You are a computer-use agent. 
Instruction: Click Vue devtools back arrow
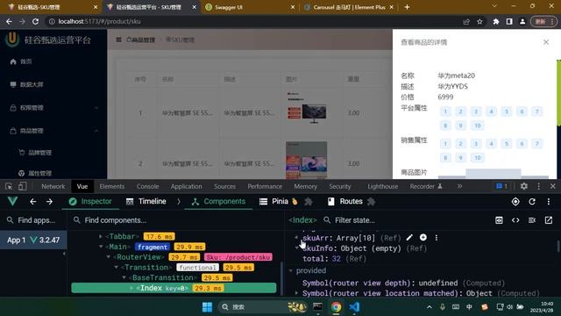[x=33, y=202]
